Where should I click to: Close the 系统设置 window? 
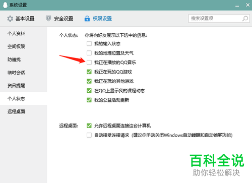(x=247, y=5)
